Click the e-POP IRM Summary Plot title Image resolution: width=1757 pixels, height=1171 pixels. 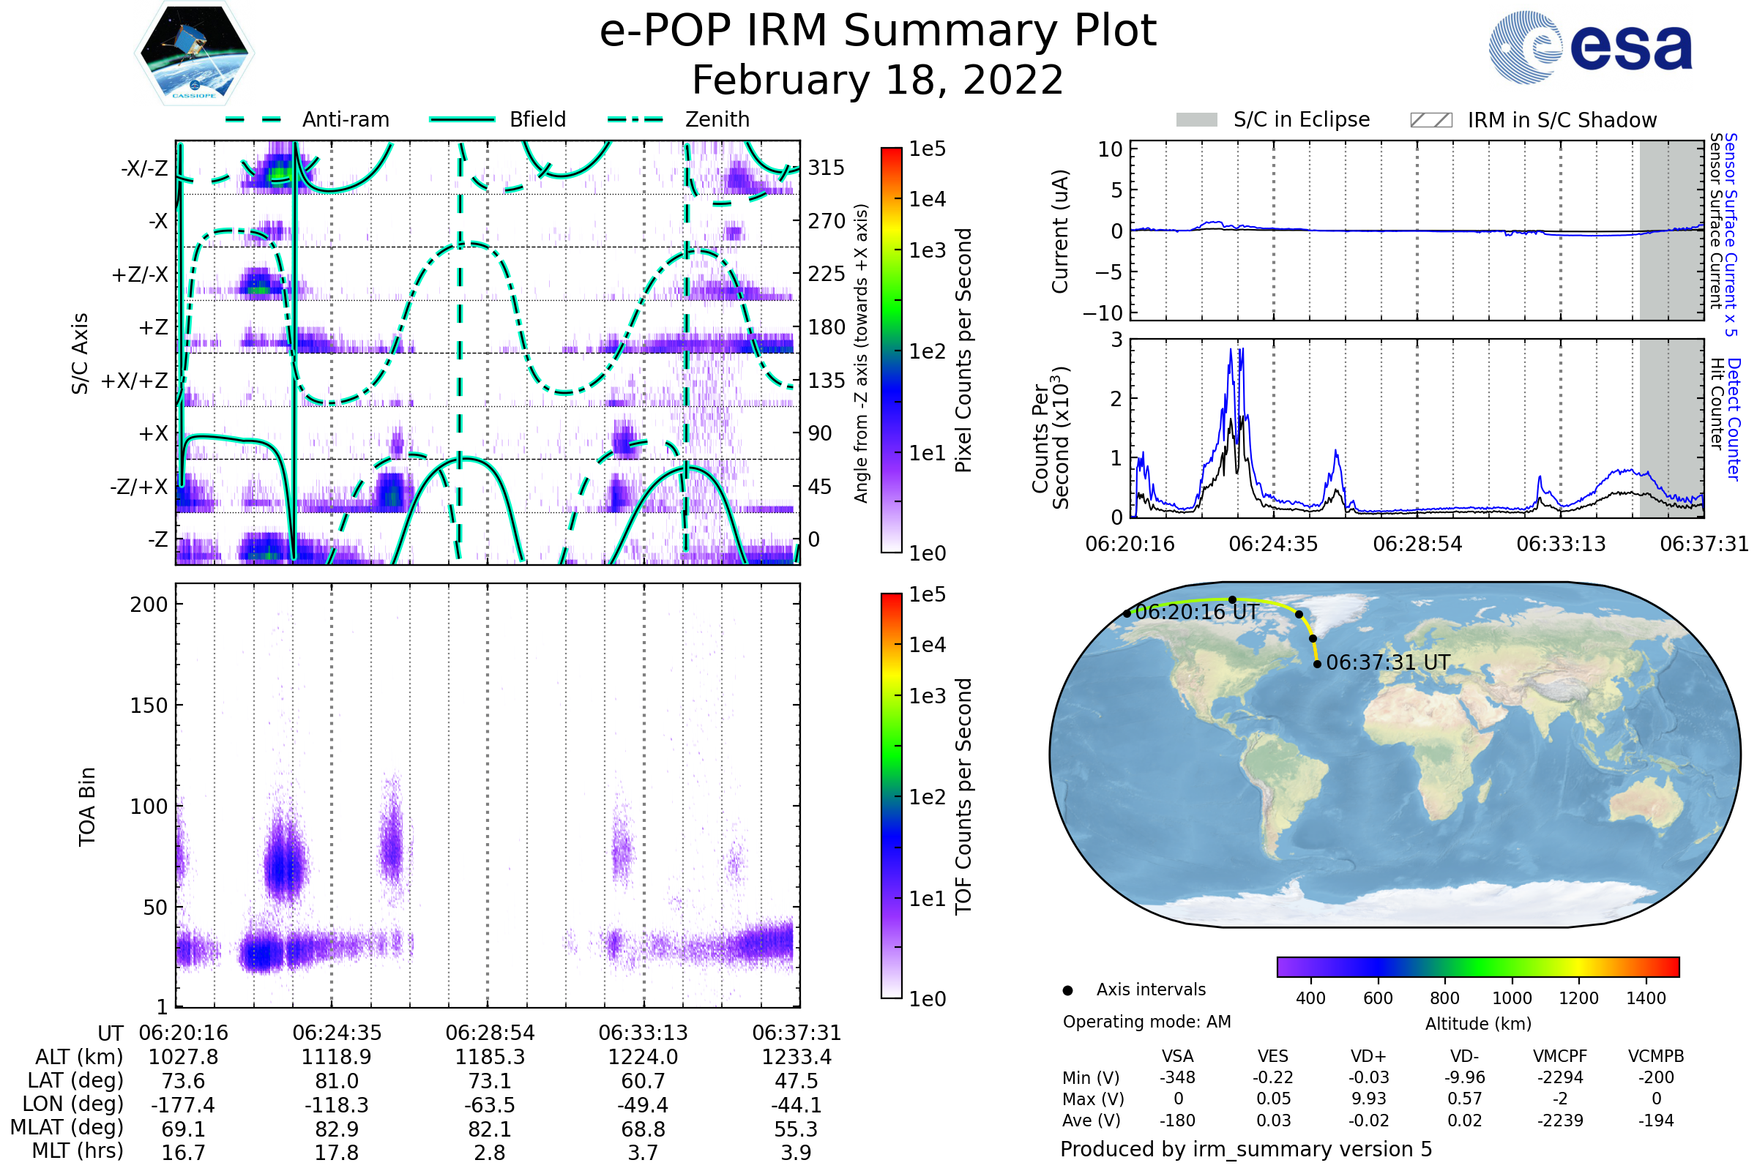878,31
